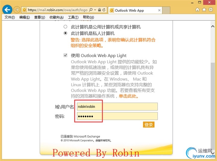Open the address bar dropdown arrow
This screenshot has width=217, height=161.
tap(95, 10)
